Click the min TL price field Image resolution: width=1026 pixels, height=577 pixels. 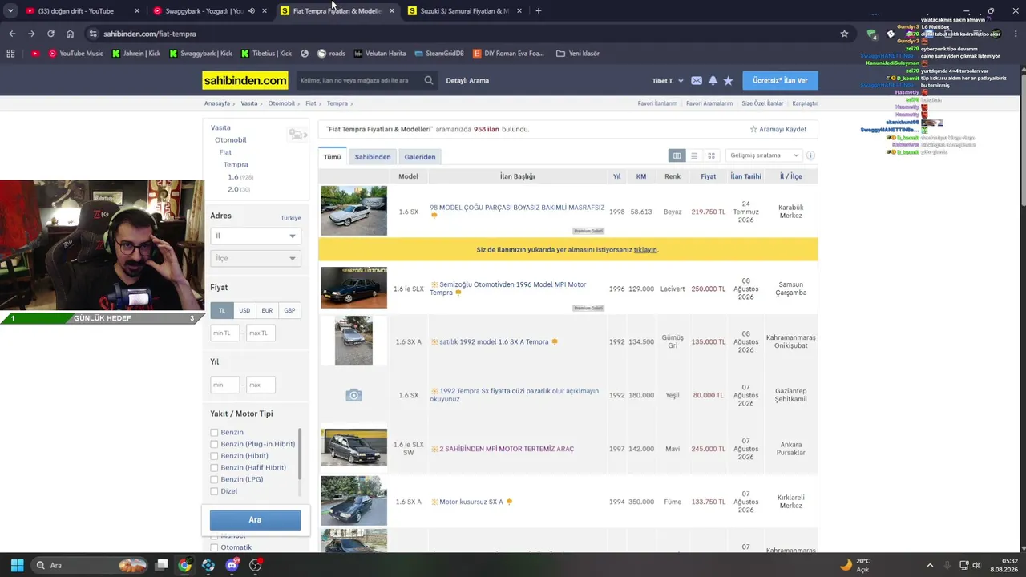tap(224, 333)
